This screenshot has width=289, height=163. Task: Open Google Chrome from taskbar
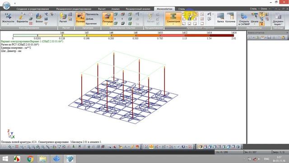[x=30, y=158]
